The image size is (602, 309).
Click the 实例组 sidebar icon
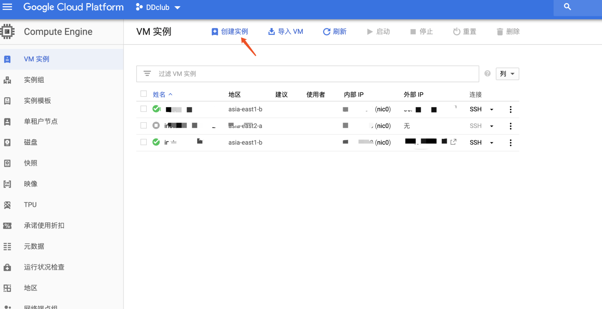click(7, 80)
